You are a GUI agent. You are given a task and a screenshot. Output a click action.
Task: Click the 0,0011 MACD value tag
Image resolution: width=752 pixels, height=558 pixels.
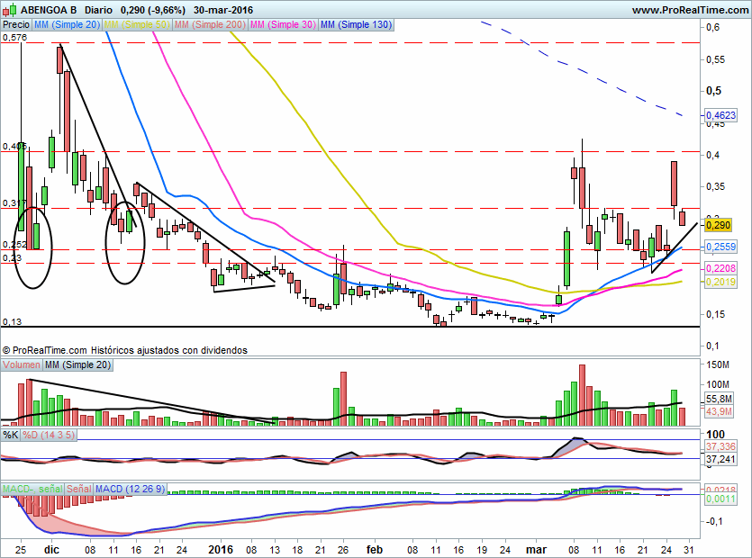[x=720, y=499]
